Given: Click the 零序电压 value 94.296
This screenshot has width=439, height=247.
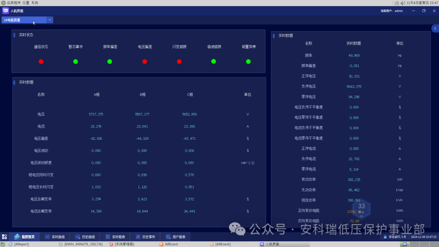Looking at the screenshot, I should coord(354,97).
